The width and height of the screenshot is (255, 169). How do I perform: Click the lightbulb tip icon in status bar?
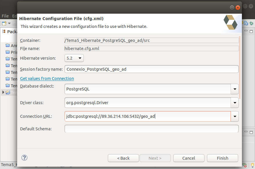pyautogui.click(x=252, y=165)
